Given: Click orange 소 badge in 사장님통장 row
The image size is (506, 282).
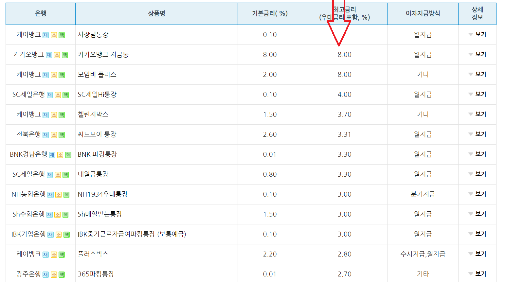Looking at the screenshot, I should point(54,35).
